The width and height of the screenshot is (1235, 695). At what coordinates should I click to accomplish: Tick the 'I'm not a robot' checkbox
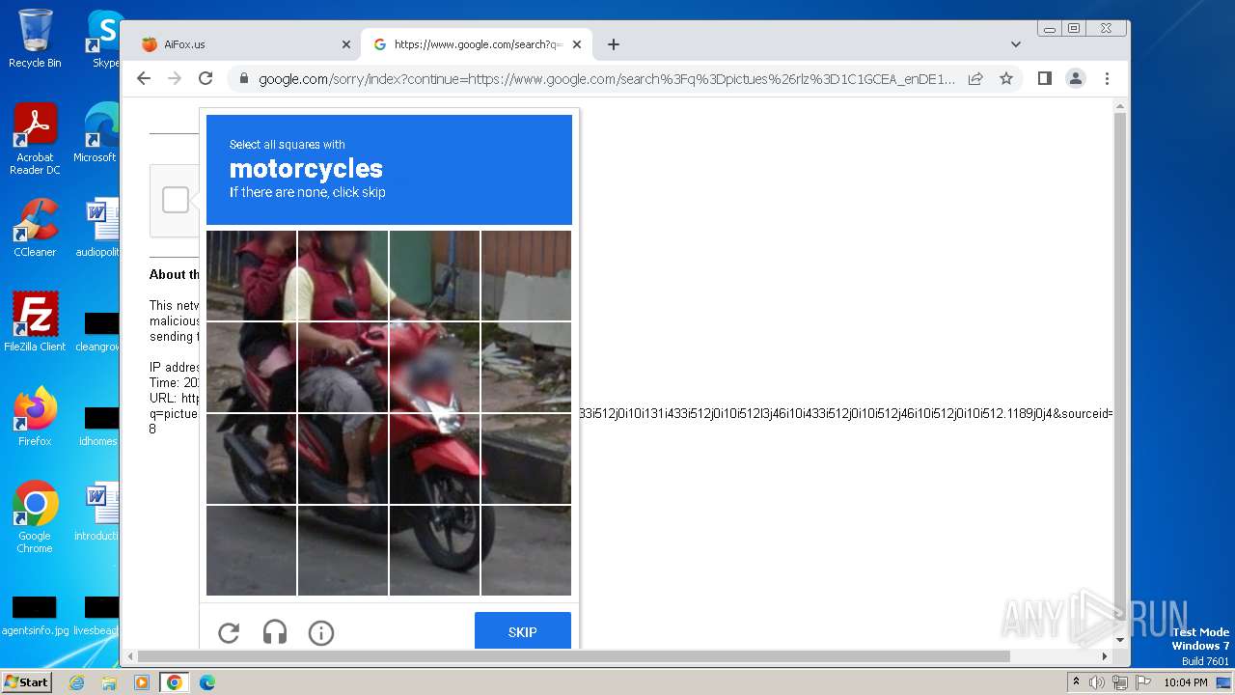coord(176,200)
